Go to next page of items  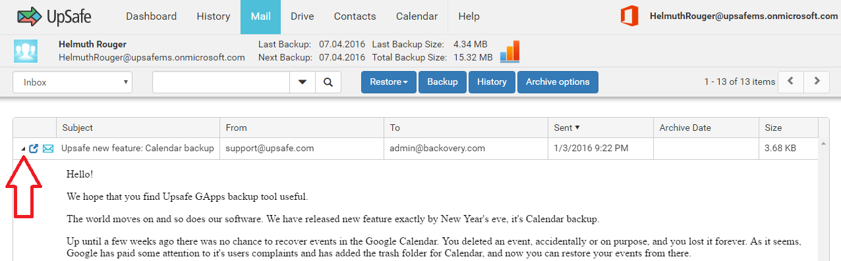click(x=817, y=82)
